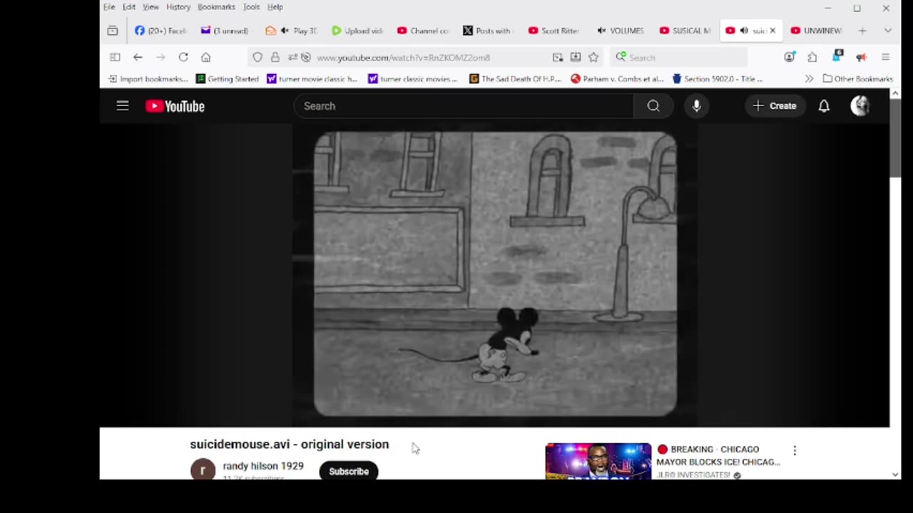Open the site permissions icon in address bar

point(292,57)
